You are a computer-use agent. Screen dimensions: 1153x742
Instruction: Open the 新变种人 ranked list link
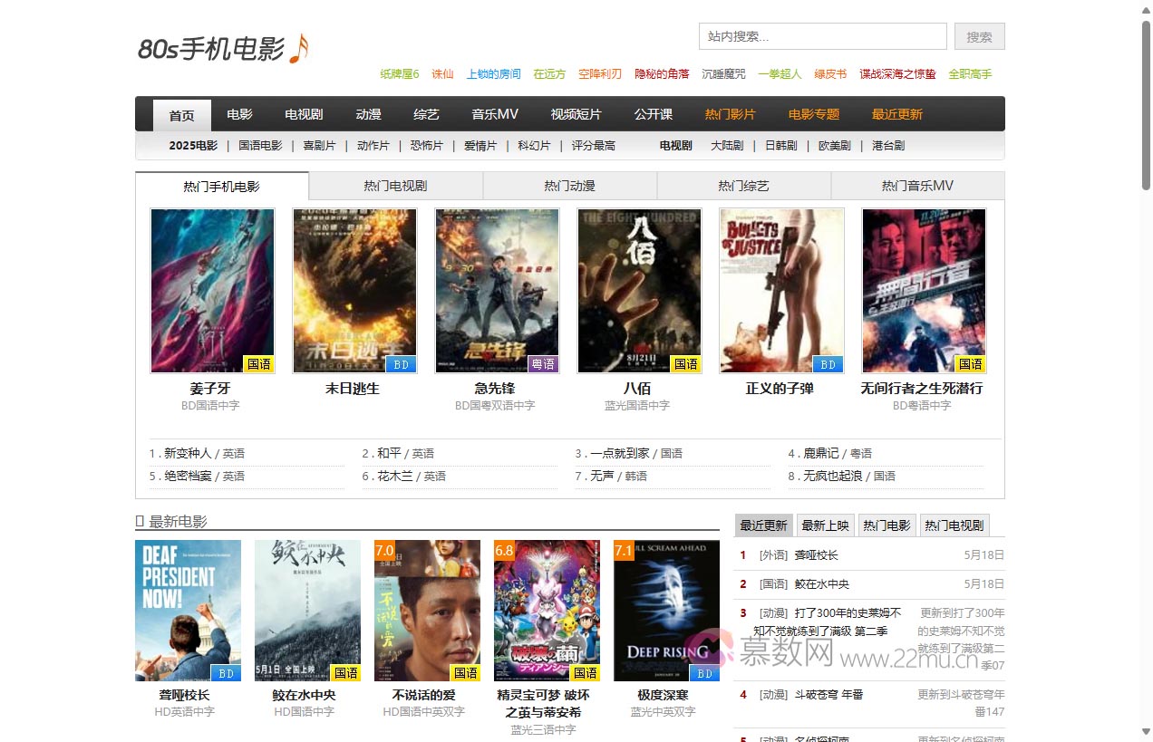(187, 453)
